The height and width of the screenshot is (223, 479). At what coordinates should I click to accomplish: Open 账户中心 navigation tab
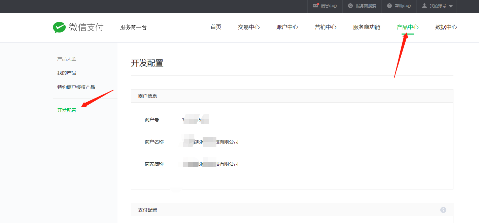[287, 27]
